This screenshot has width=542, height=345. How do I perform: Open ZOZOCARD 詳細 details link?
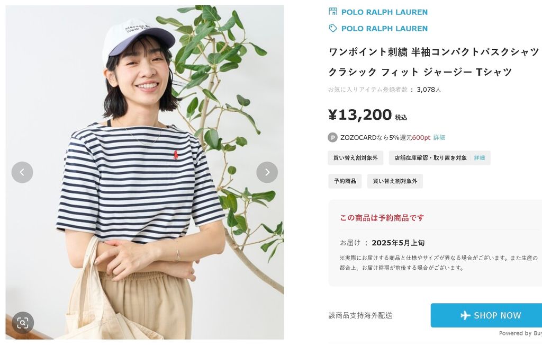tap(439, 137)
